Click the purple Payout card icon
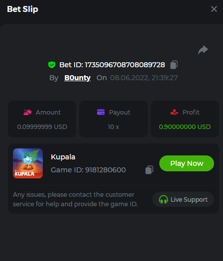This screenshot has height=261, width=223. pyautogui.click(x=101, y=112)
